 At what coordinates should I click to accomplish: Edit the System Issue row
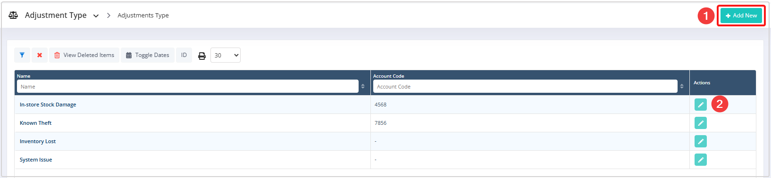click(x=701, y=160)
